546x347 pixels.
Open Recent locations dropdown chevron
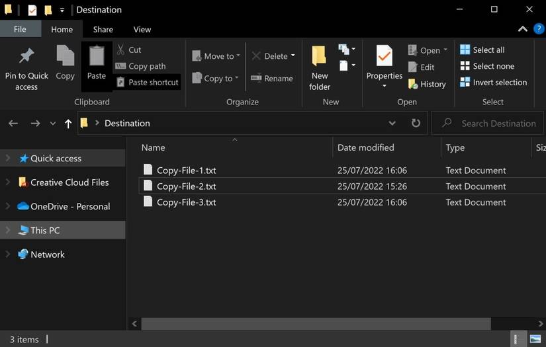pyautogui.click(x=52, y=123)
